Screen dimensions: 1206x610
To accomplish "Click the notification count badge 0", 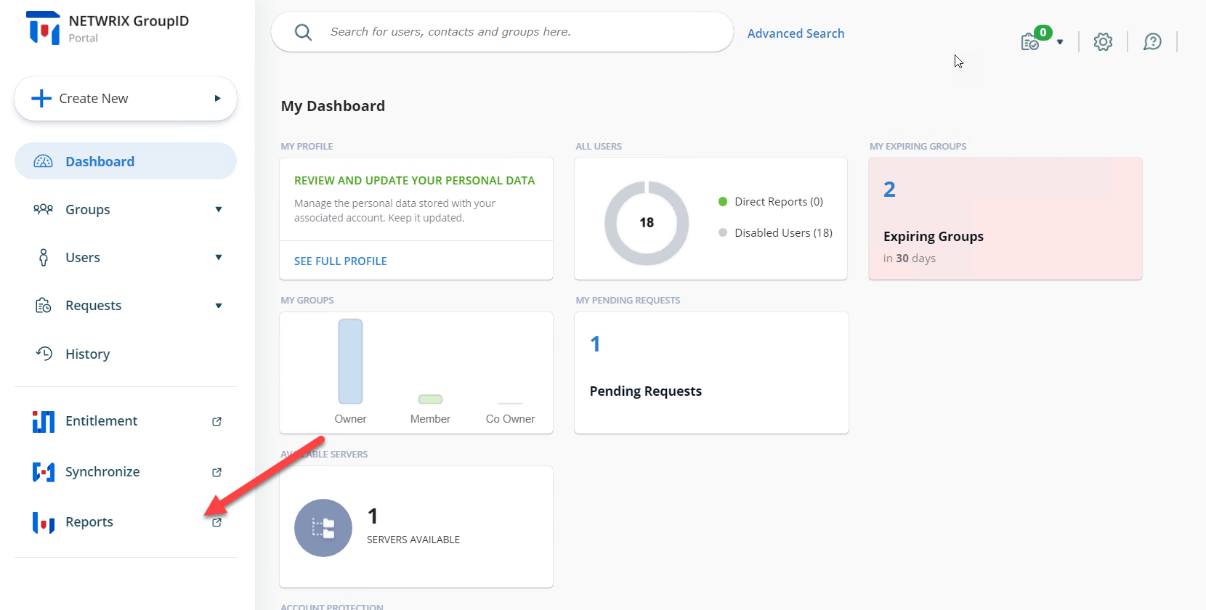I will [x=1043, y=32].
